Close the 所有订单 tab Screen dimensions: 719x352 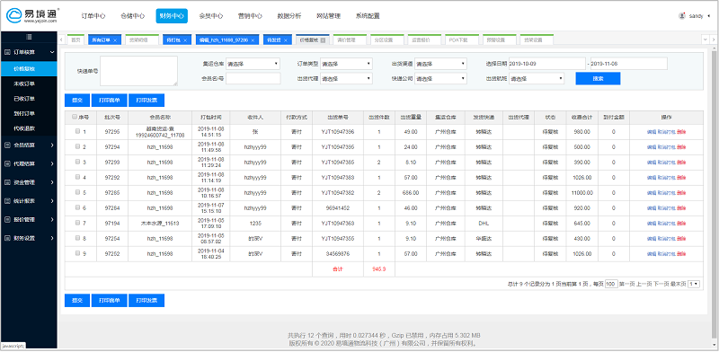click(x=115, y=40)
